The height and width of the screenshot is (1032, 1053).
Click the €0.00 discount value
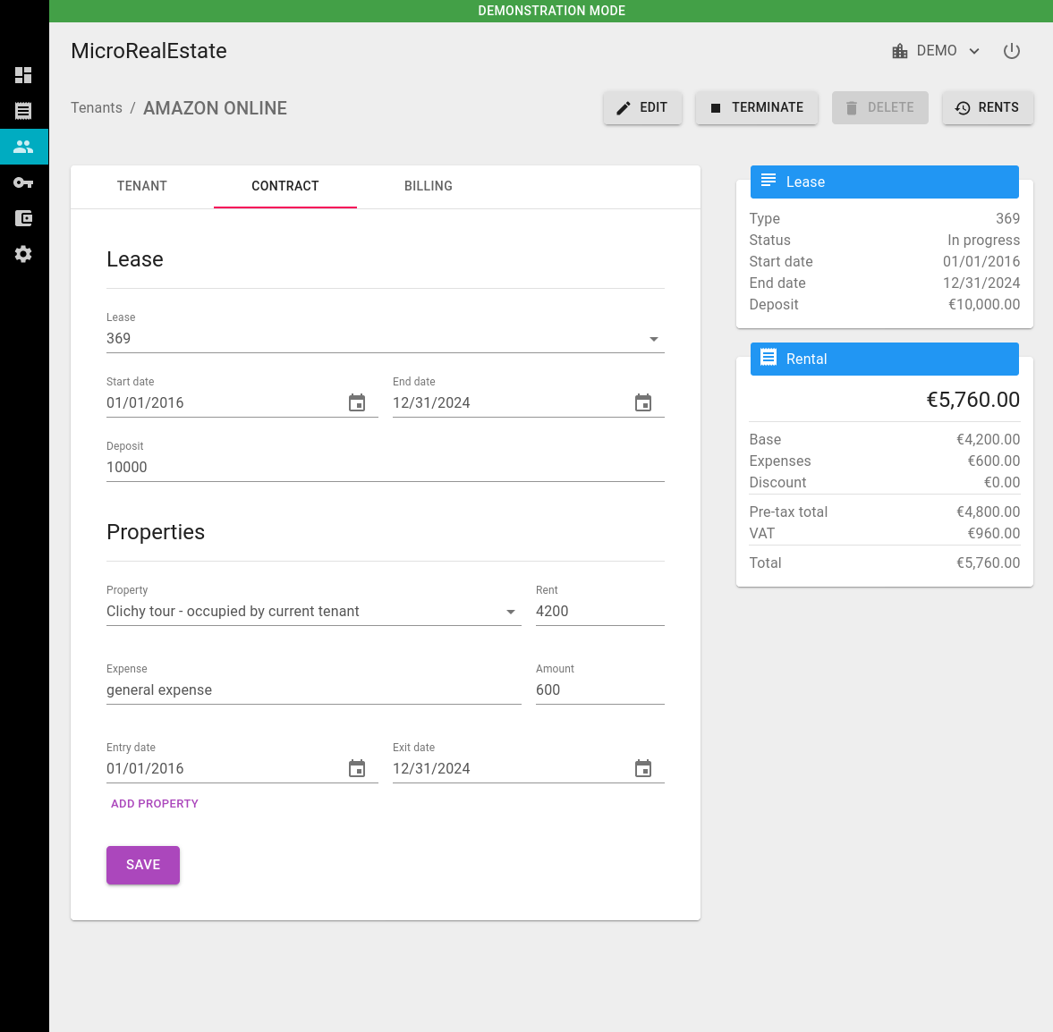point(1002,483)
